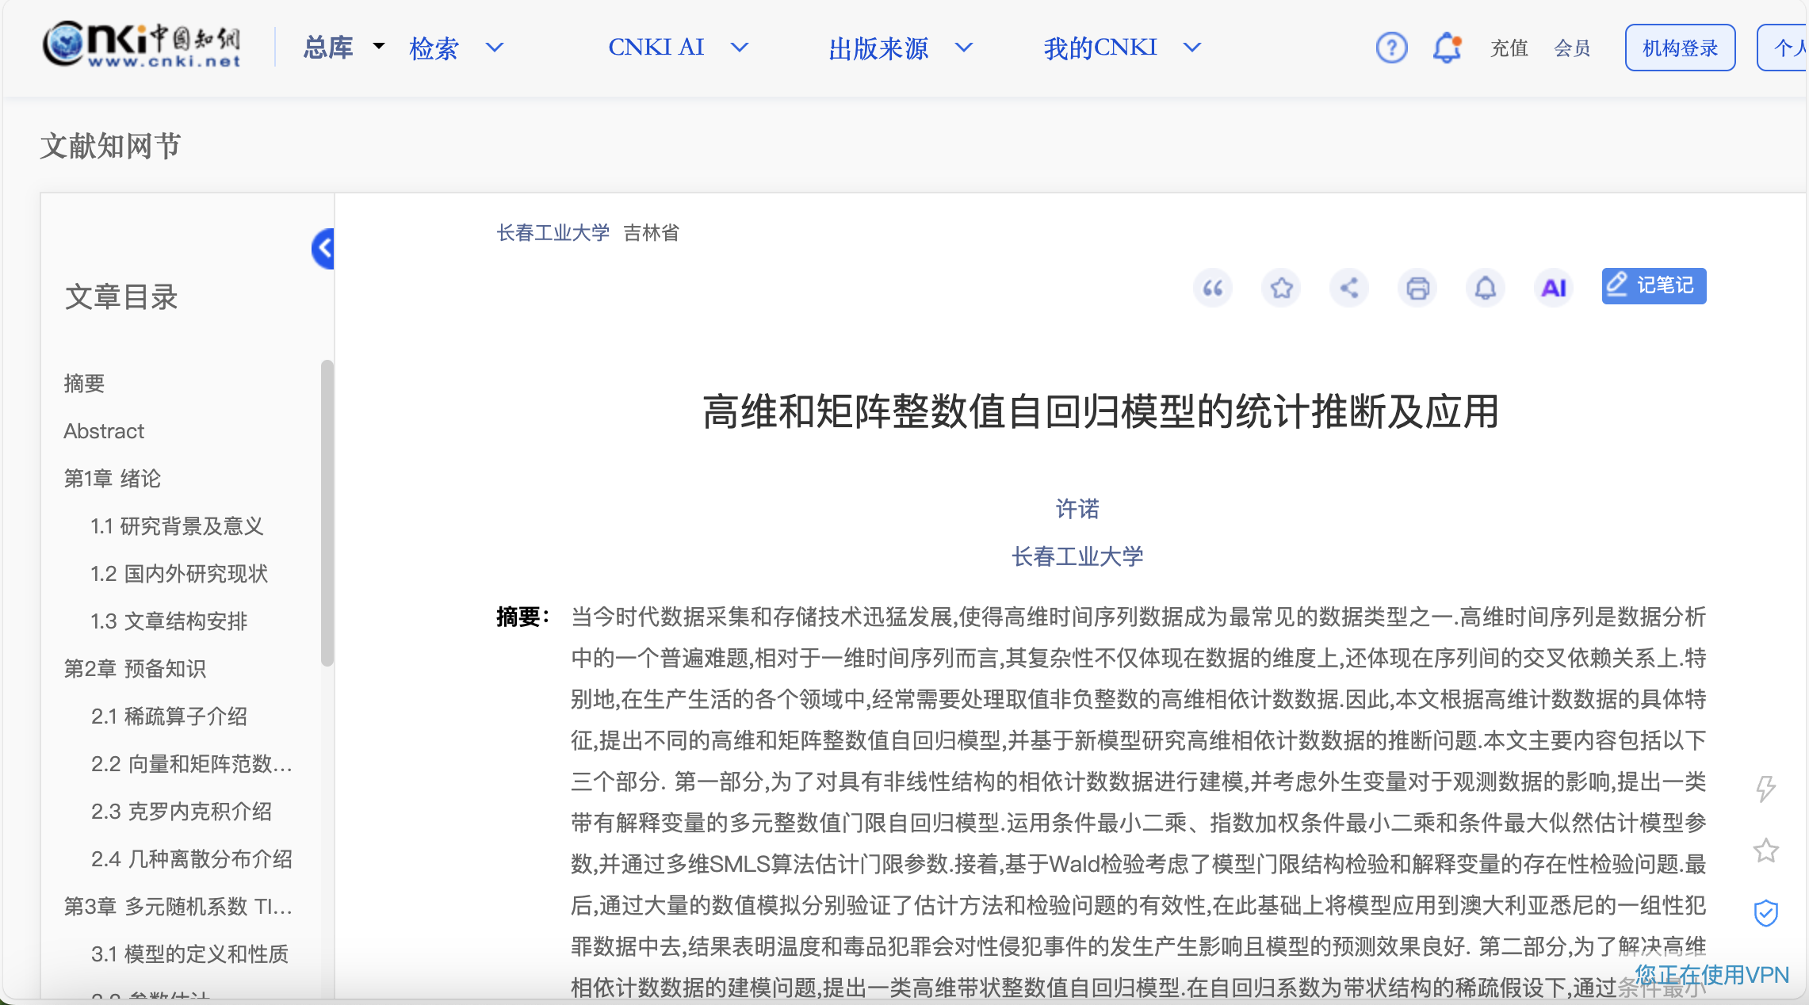Viewport: 1809px width, 1005px height.
Task: Open the CNKI AI menu chevron
Action: tap(739, 48)
